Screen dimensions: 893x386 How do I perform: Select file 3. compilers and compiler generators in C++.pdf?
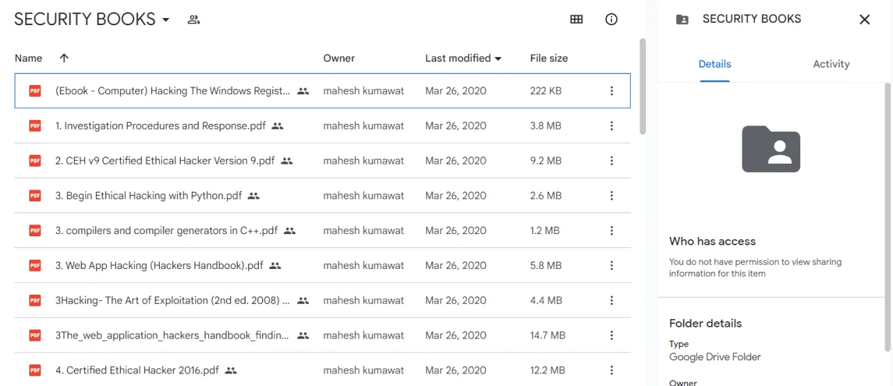click(x=322, y=231)
